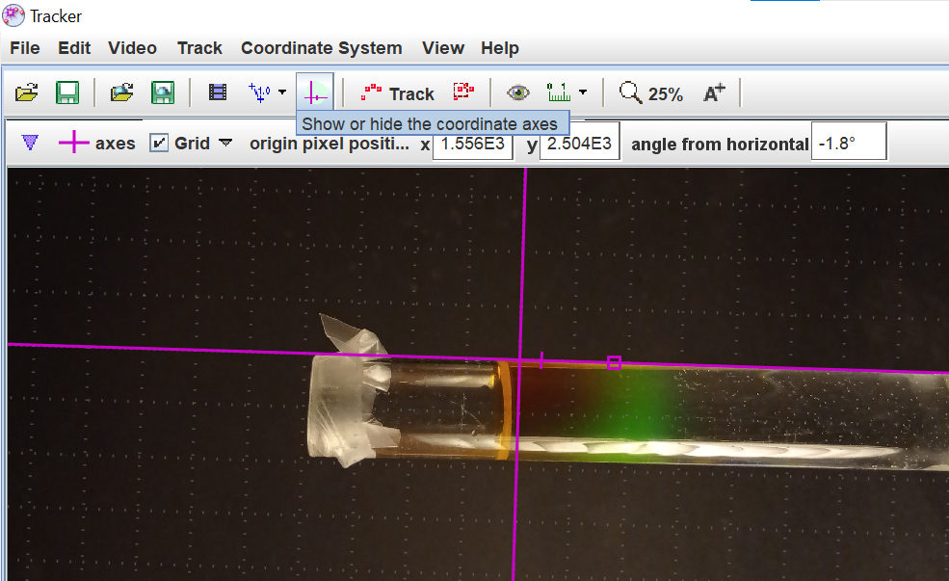The image size is (949, 581).
Task: Open the clip settings filmstrip icon
Action: pyautogui.click(x=217, y=92)
